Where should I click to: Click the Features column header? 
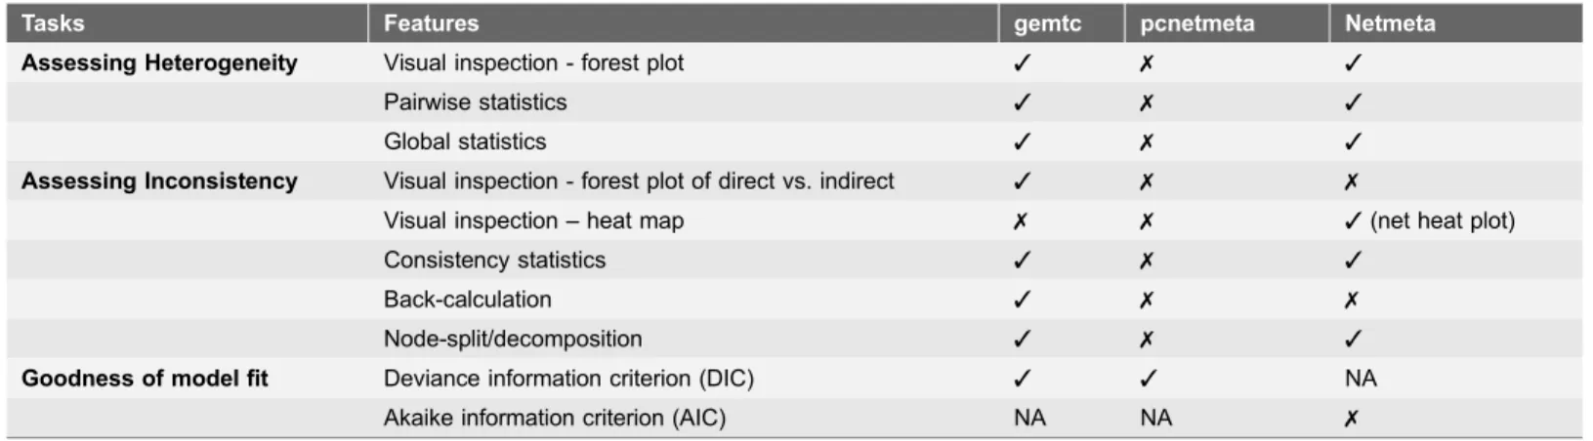click(431, 23)
